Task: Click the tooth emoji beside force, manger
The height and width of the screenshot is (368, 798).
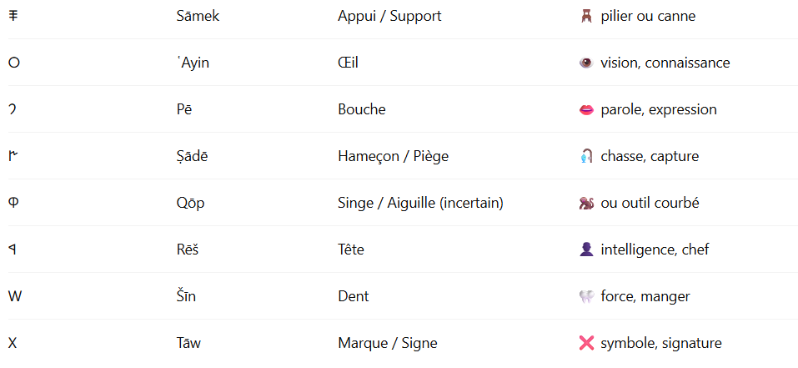Action: click(x=586, y=297)
